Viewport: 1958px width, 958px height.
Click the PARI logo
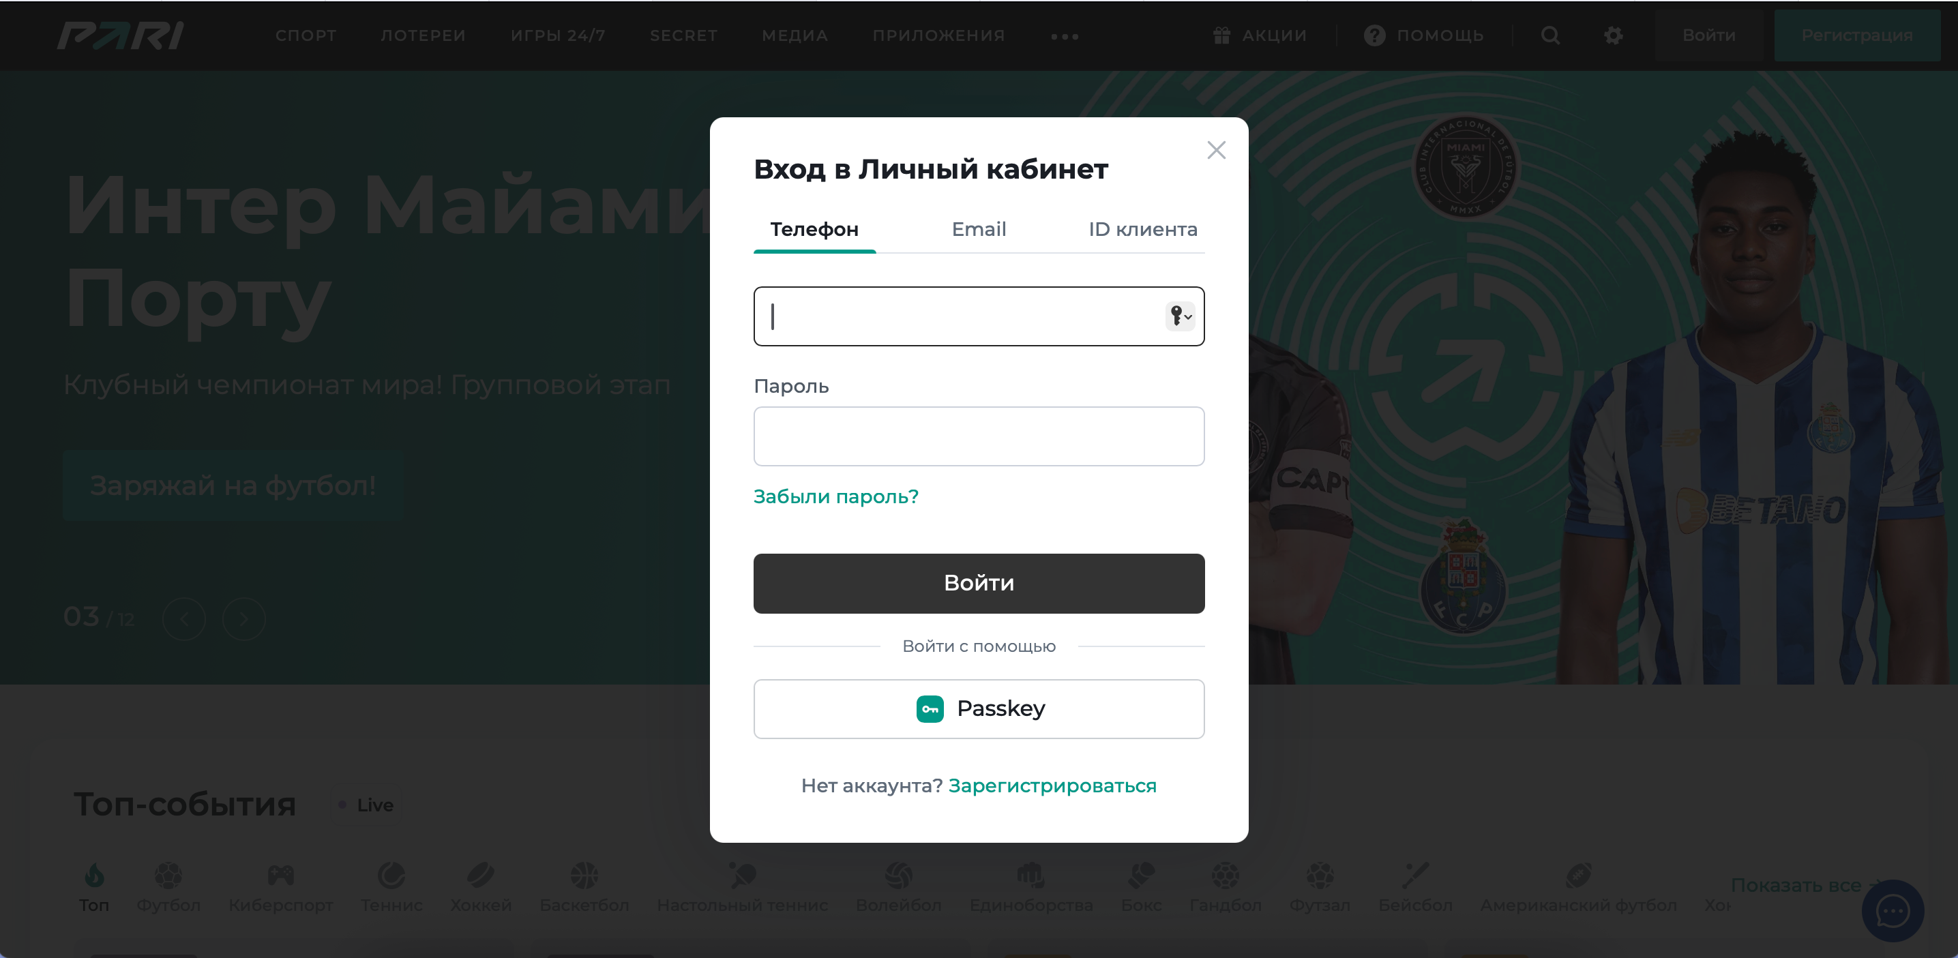tap(120, 35)
